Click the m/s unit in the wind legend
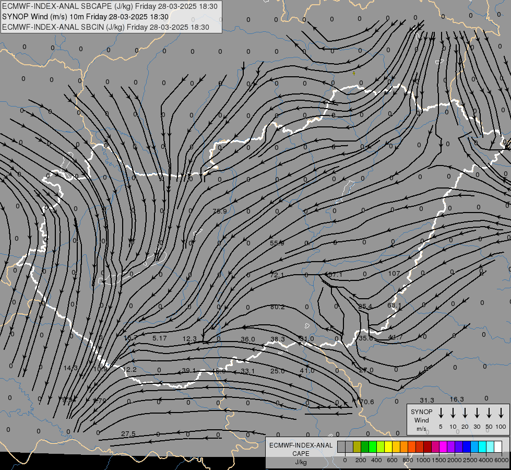Viewport: 511px width, 470px height. [421, 429]
